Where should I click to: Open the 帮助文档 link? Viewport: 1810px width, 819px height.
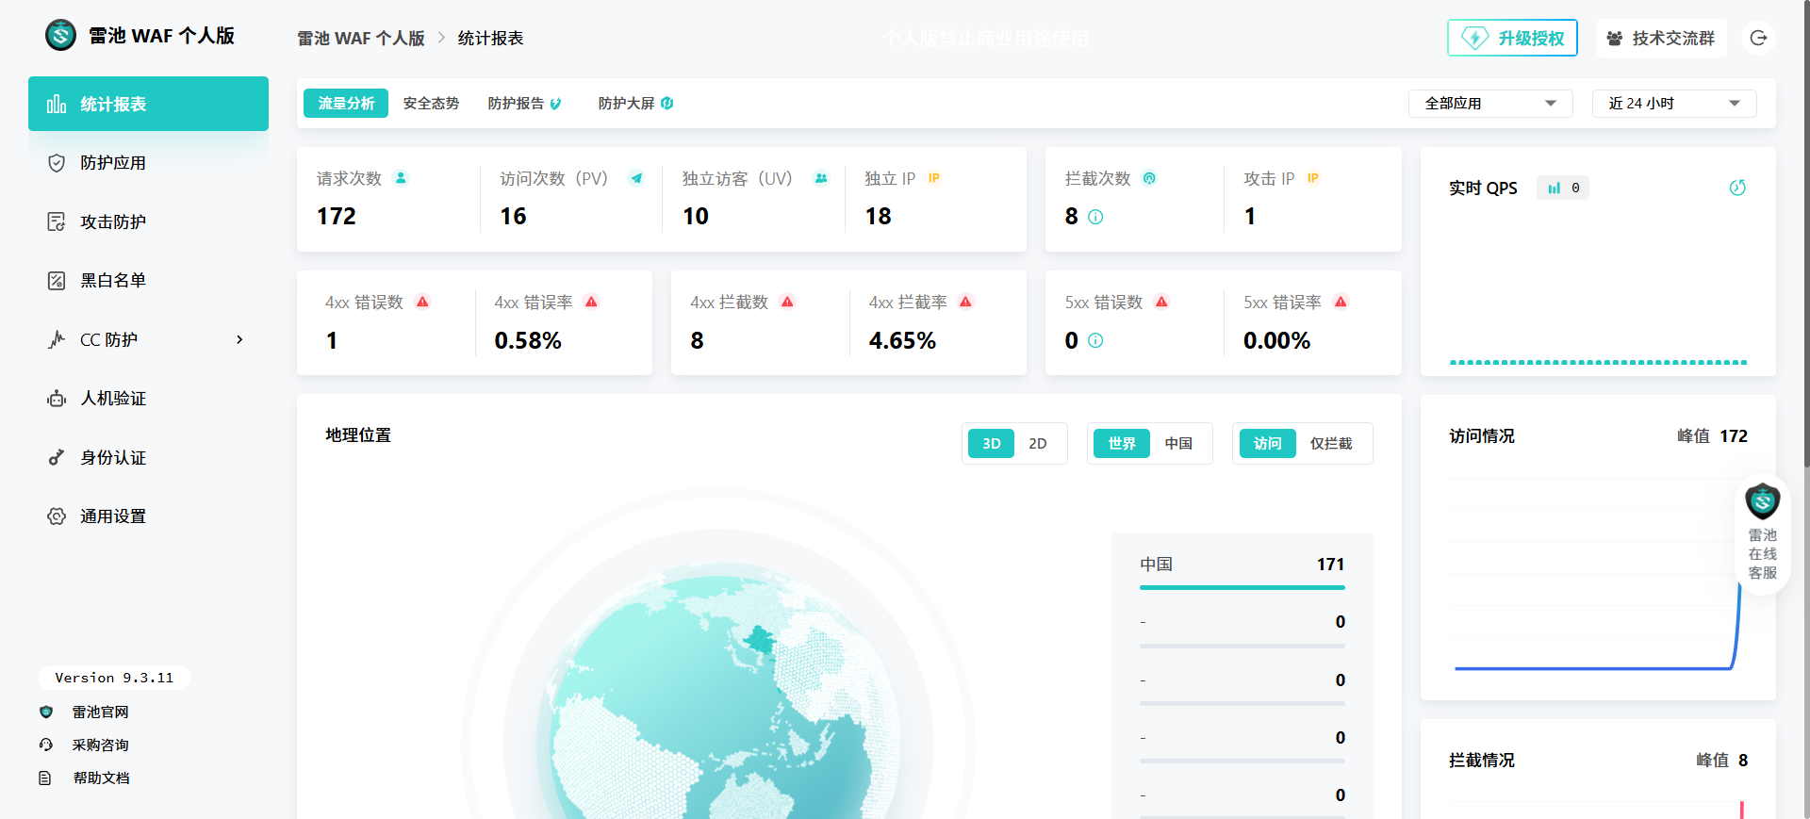point(101,778)
